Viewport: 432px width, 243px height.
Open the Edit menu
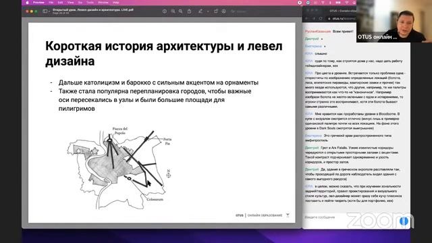[60, 3]
